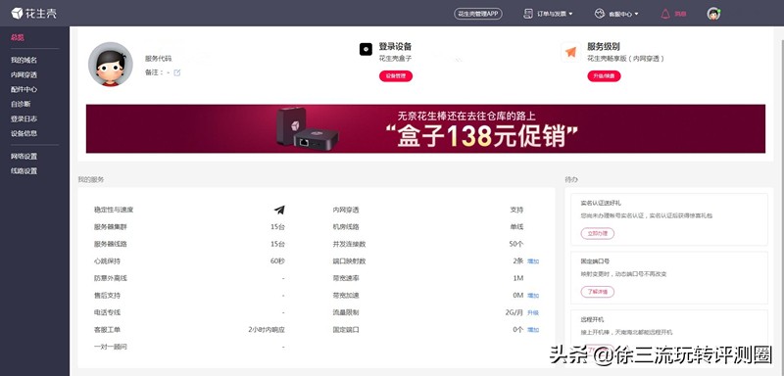Open 内网穿透 in the sidebar
The image size is (784, 376).
24,74
